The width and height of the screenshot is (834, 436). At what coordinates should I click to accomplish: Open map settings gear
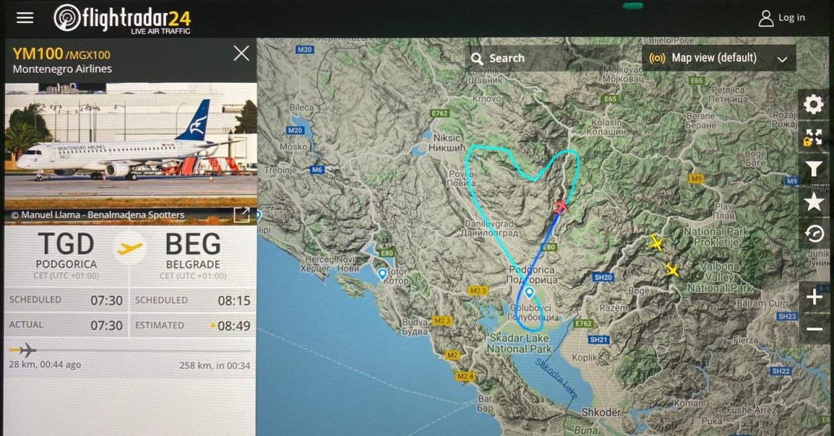tap(814, 104)
